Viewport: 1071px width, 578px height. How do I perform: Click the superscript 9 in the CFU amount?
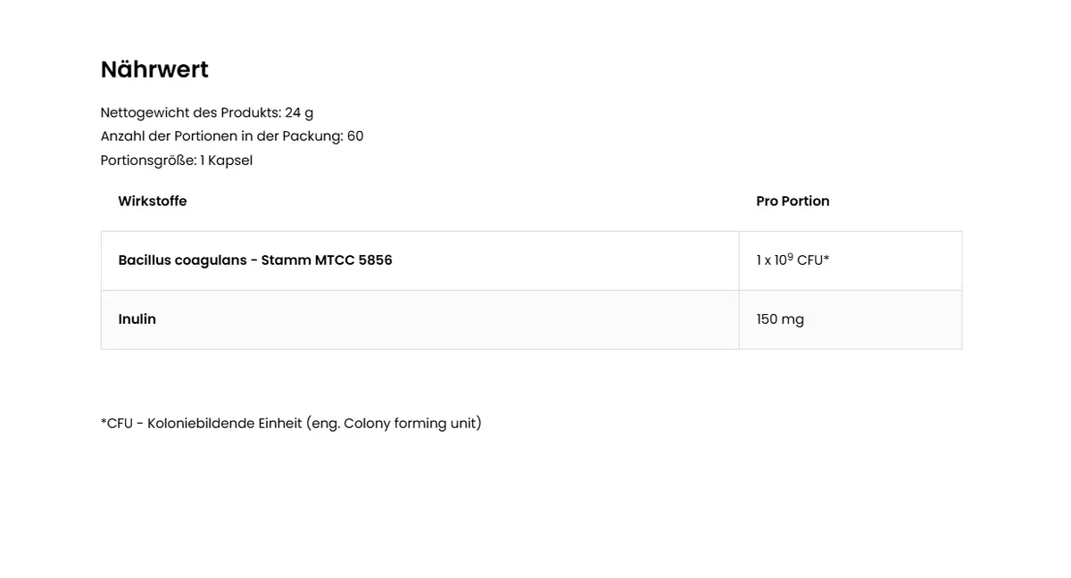click(x=790, y=257)
